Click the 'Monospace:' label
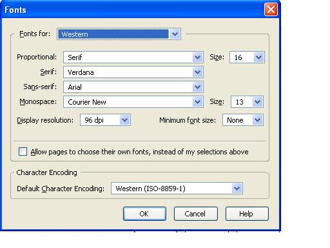The image size is (330, 248). click(x=38, y=101)
